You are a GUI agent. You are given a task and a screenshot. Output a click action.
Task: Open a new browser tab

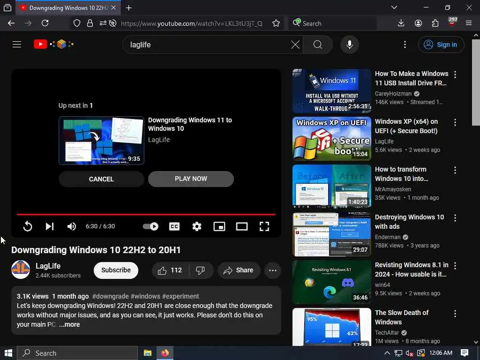[128, 8]
